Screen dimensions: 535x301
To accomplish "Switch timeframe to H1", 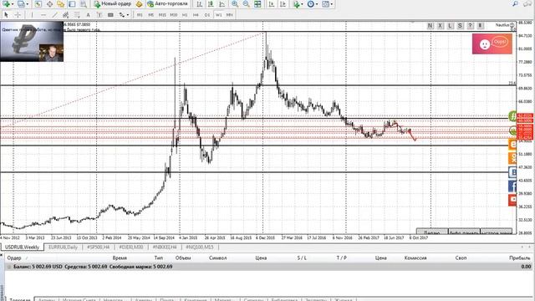I will coord(185,15).
